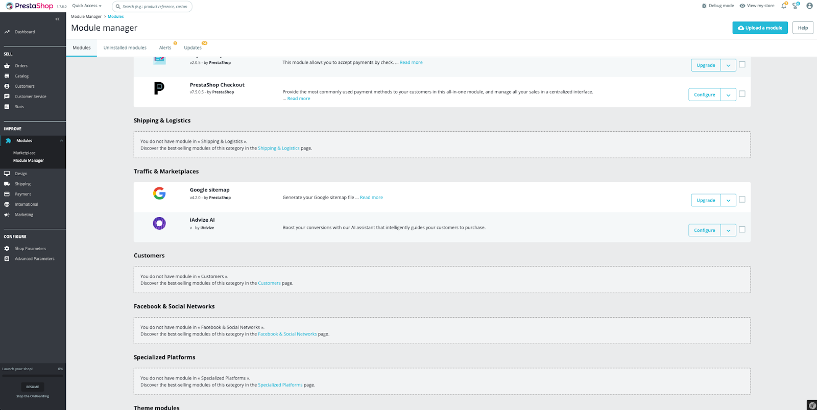Click the PrestaShop Checkout module logo
This screenshot has width=817, height=410.
159,88
